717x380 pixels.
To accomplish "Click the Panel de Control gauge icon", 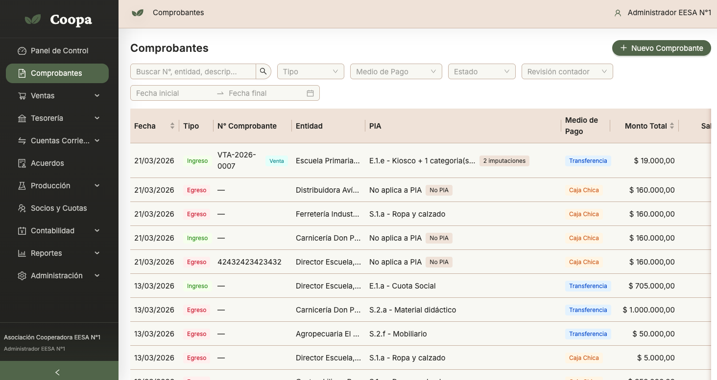I will [x=22, y=51].
